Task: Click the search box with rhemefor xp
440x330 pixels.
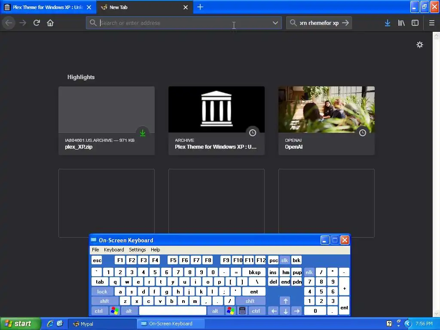Action: (x=319, y=23)
